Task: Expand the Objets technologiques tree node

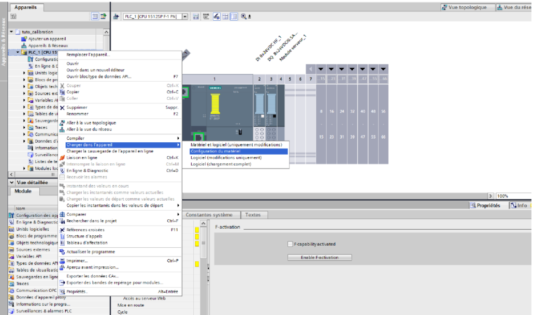Action: tap(24, 86)
